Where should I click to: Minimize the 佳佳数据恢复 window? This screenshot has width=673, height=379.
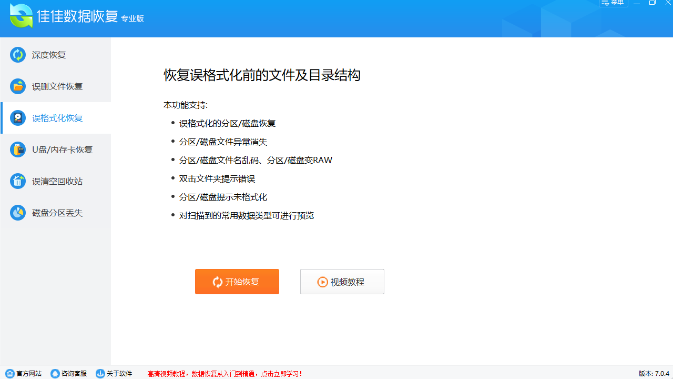[637, 3]
